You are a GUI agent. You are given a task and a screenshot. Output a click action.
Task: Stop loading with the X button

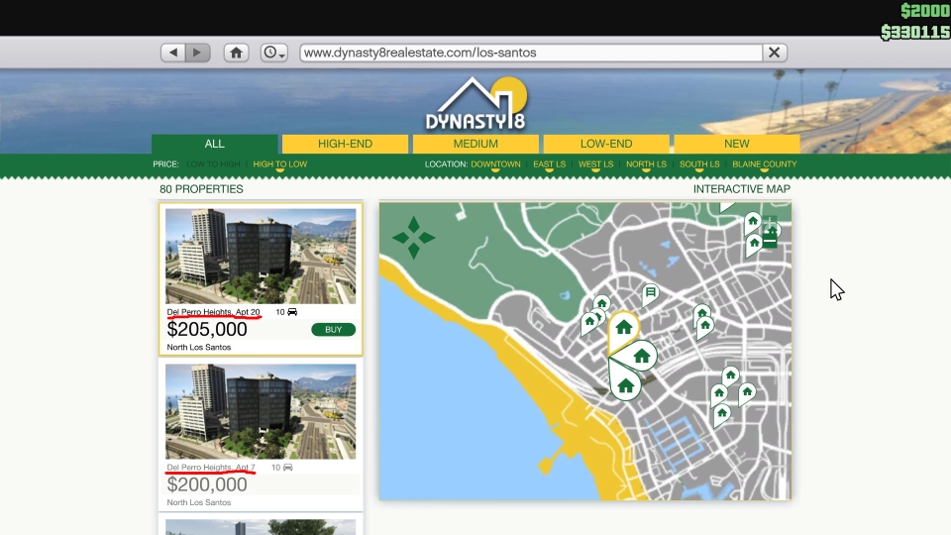[775, 53]
